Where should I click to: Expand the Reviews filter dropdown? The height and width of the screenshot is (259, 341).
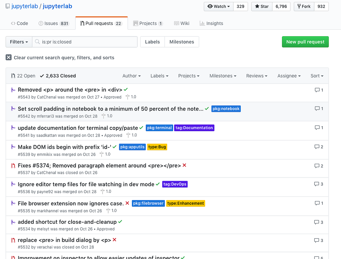tap(257, 76)
